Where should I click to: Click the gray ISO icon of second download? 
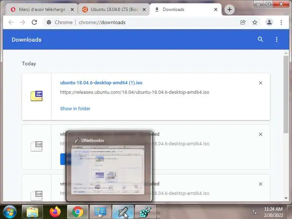[36, 146]
